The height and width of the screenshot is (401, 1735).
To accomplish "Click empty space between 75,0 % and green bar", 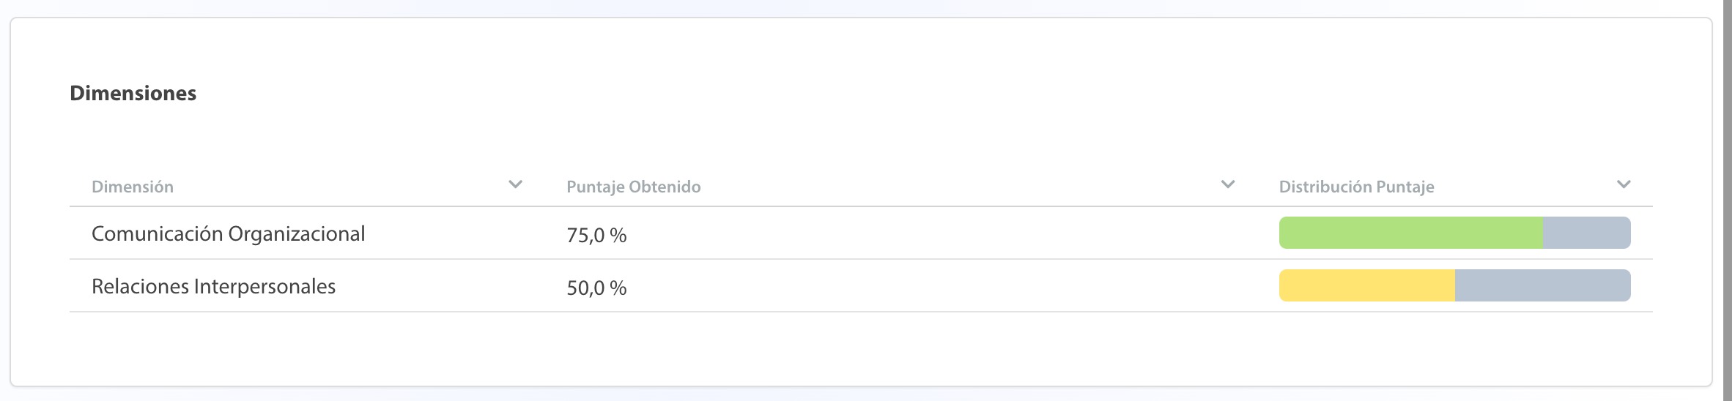I will click(x=952, y=233).
